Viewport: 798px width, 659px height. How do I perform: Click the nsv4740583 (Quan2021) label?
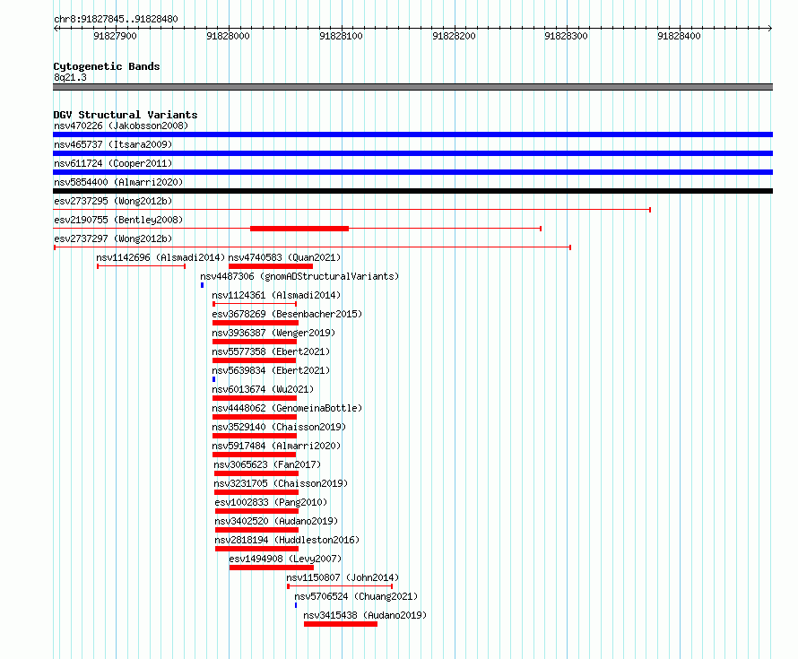pos(284,257)
